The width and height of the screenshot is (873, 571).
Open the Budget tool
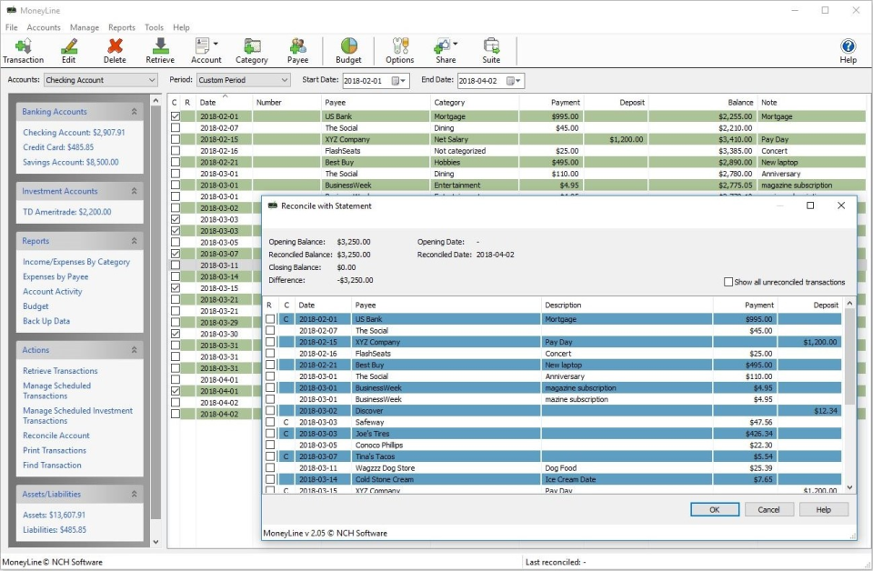(x=346, y=49)
